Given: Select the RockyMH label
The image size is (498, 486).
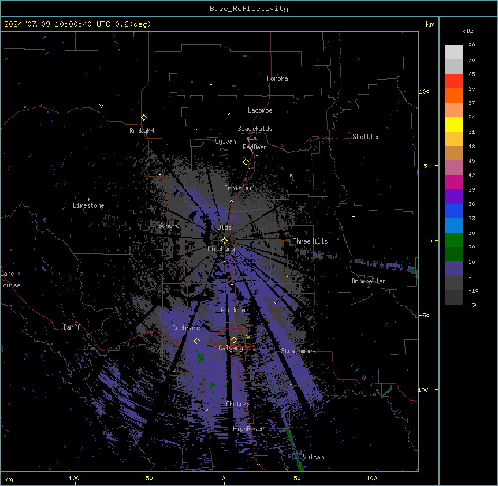Looking at the screenshot, I should click(142, 131).
